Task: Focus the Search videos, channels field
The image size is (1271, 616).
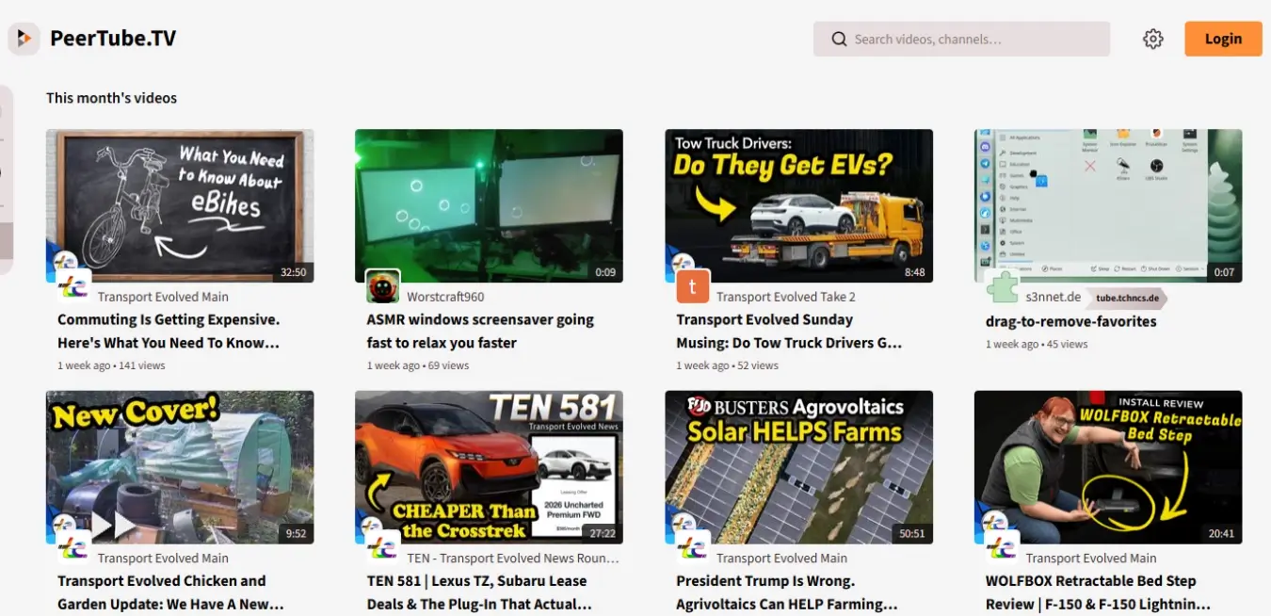Action: (961, 40)
